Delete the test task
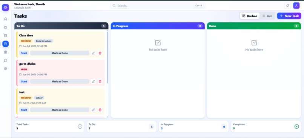This screenshot has height=138, width=304. (x=100, y=110)
